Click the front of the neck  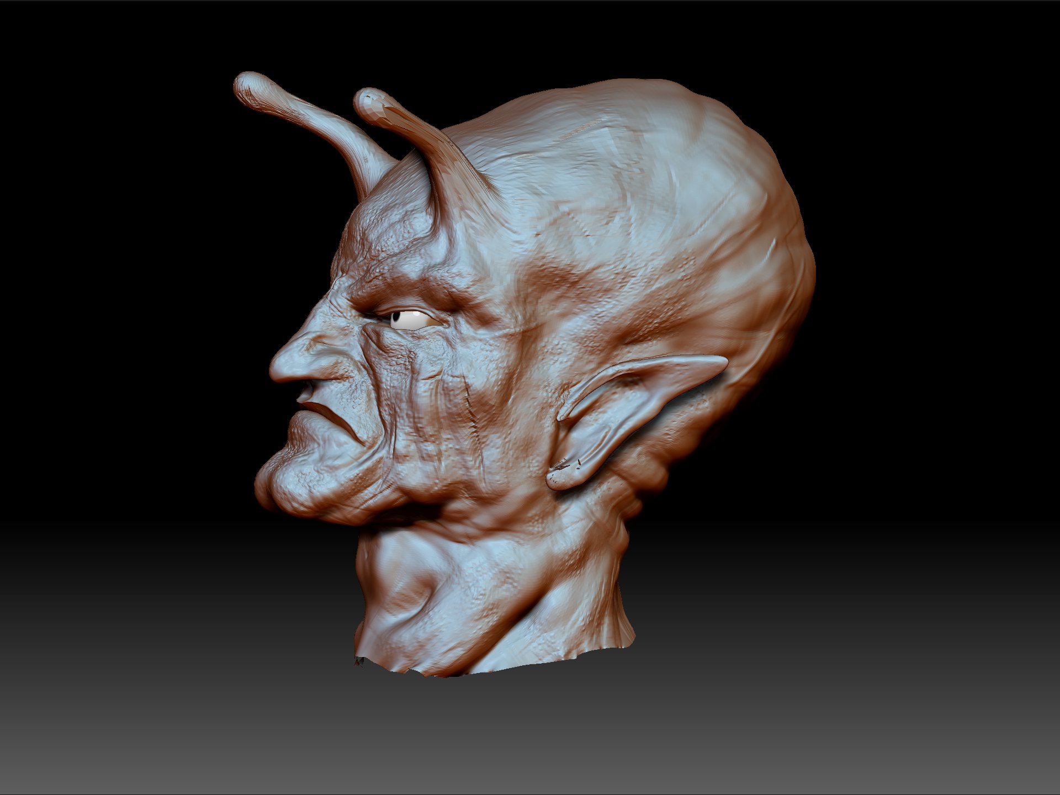386,585
